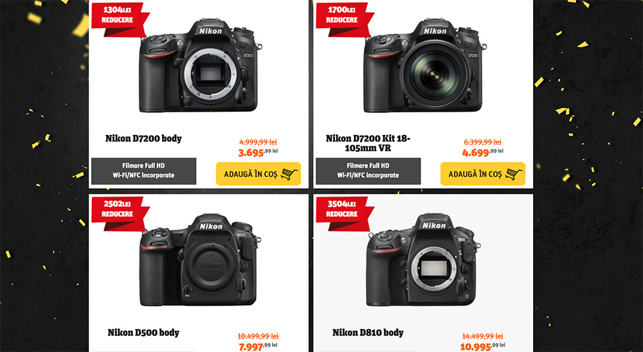Click the cart icon for Nikon D7200 body
This screenshot has width=643, height=352.
[x=289, y=174]
